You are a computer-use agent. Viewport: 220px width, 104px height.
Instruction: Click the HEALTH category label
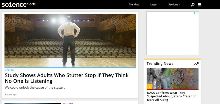9,70
